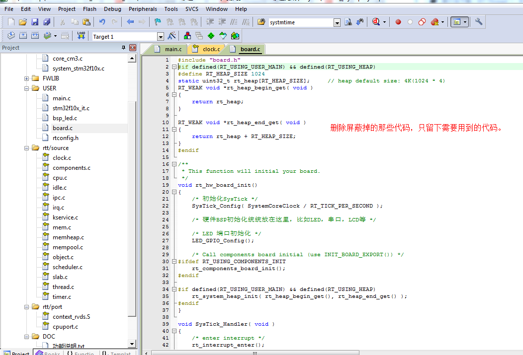Start a debug session
The width and height of the screenshot is (523, 355).
(x=375, y=22)
